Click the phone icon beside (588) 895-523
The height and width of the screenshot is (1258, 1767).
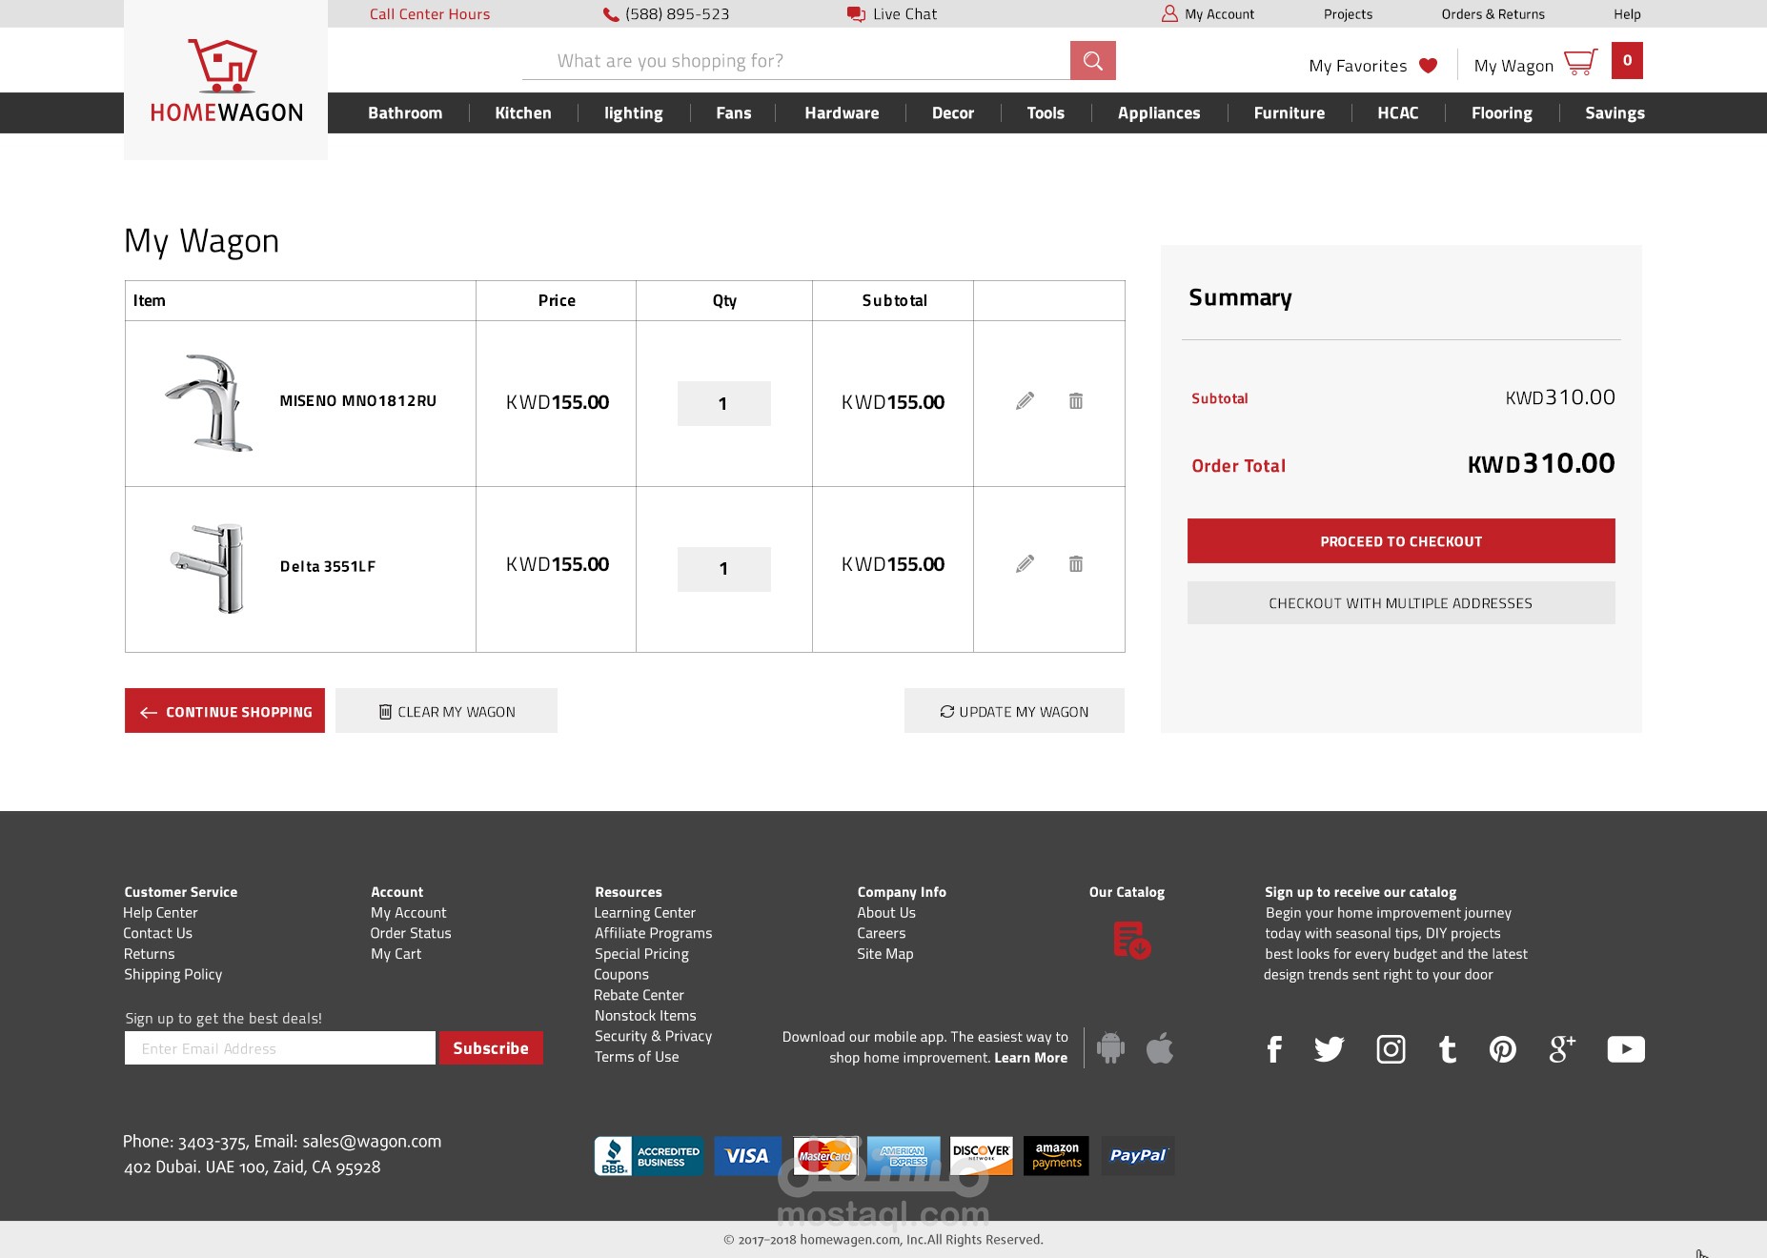tap(611, 14)
